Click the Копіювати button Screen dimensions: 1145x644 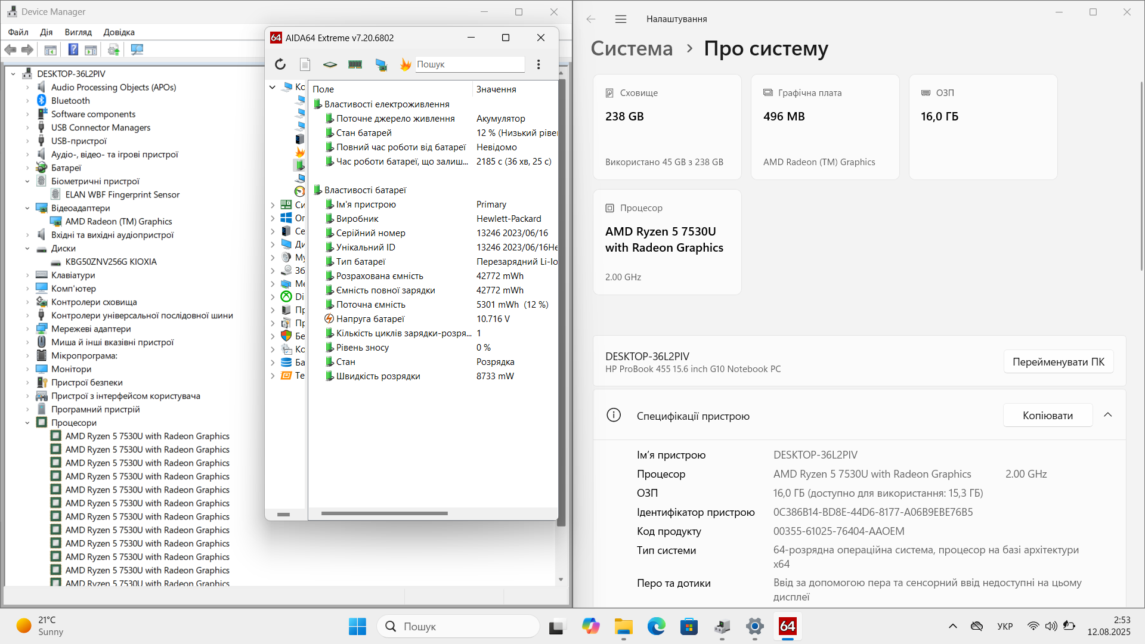pyautogui.click(x=1047, y=416)
